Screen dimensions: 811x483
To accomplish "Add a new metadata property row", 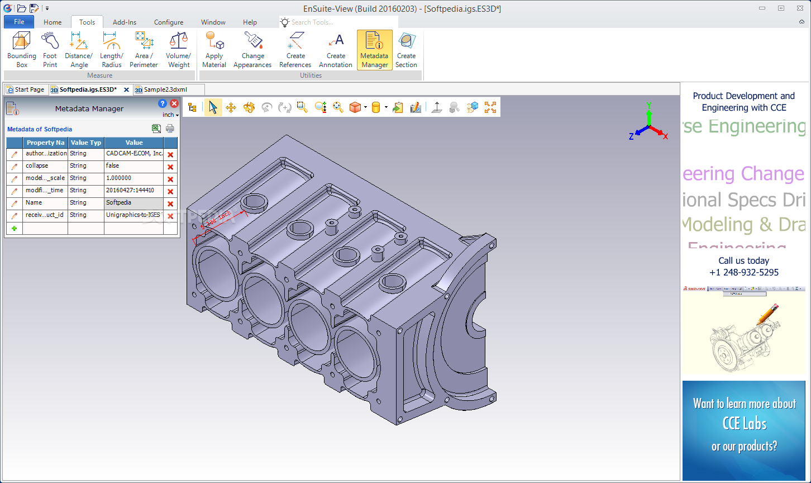I will pos(15,228).
